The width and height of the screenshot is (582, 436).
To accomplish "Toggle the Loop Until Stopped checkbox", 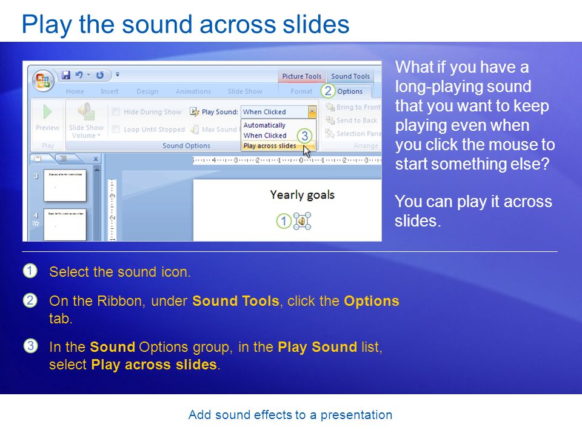I will 116,130.
